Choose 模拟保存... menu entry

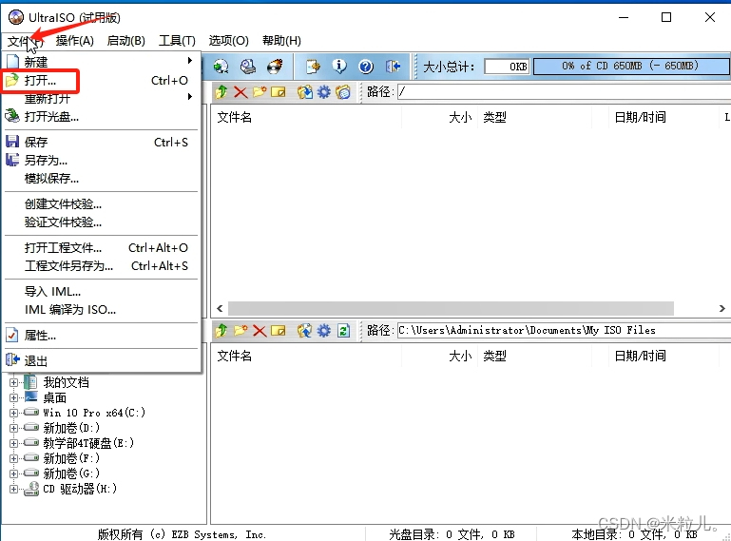(102, 178)
